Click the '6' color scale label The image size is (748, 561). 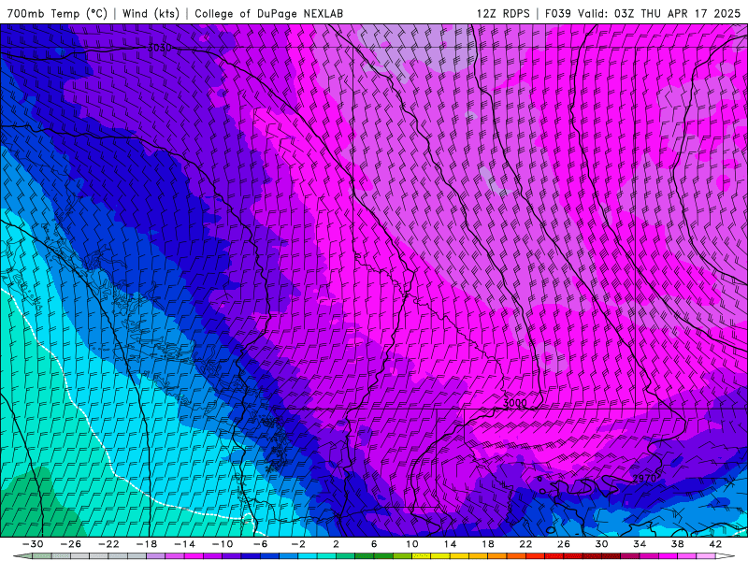pyautogui.click(x=374, y=544)
